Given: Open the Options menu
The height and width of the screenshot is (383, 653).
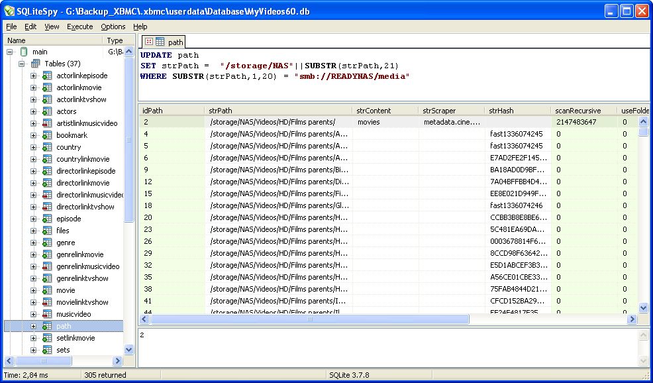Looking at the screenshot, I should [113, 27].
